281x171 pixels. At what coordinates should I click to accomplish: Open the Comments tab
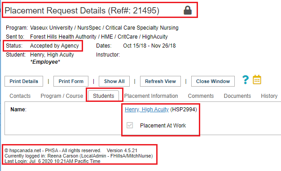click(x=201, y=96)
